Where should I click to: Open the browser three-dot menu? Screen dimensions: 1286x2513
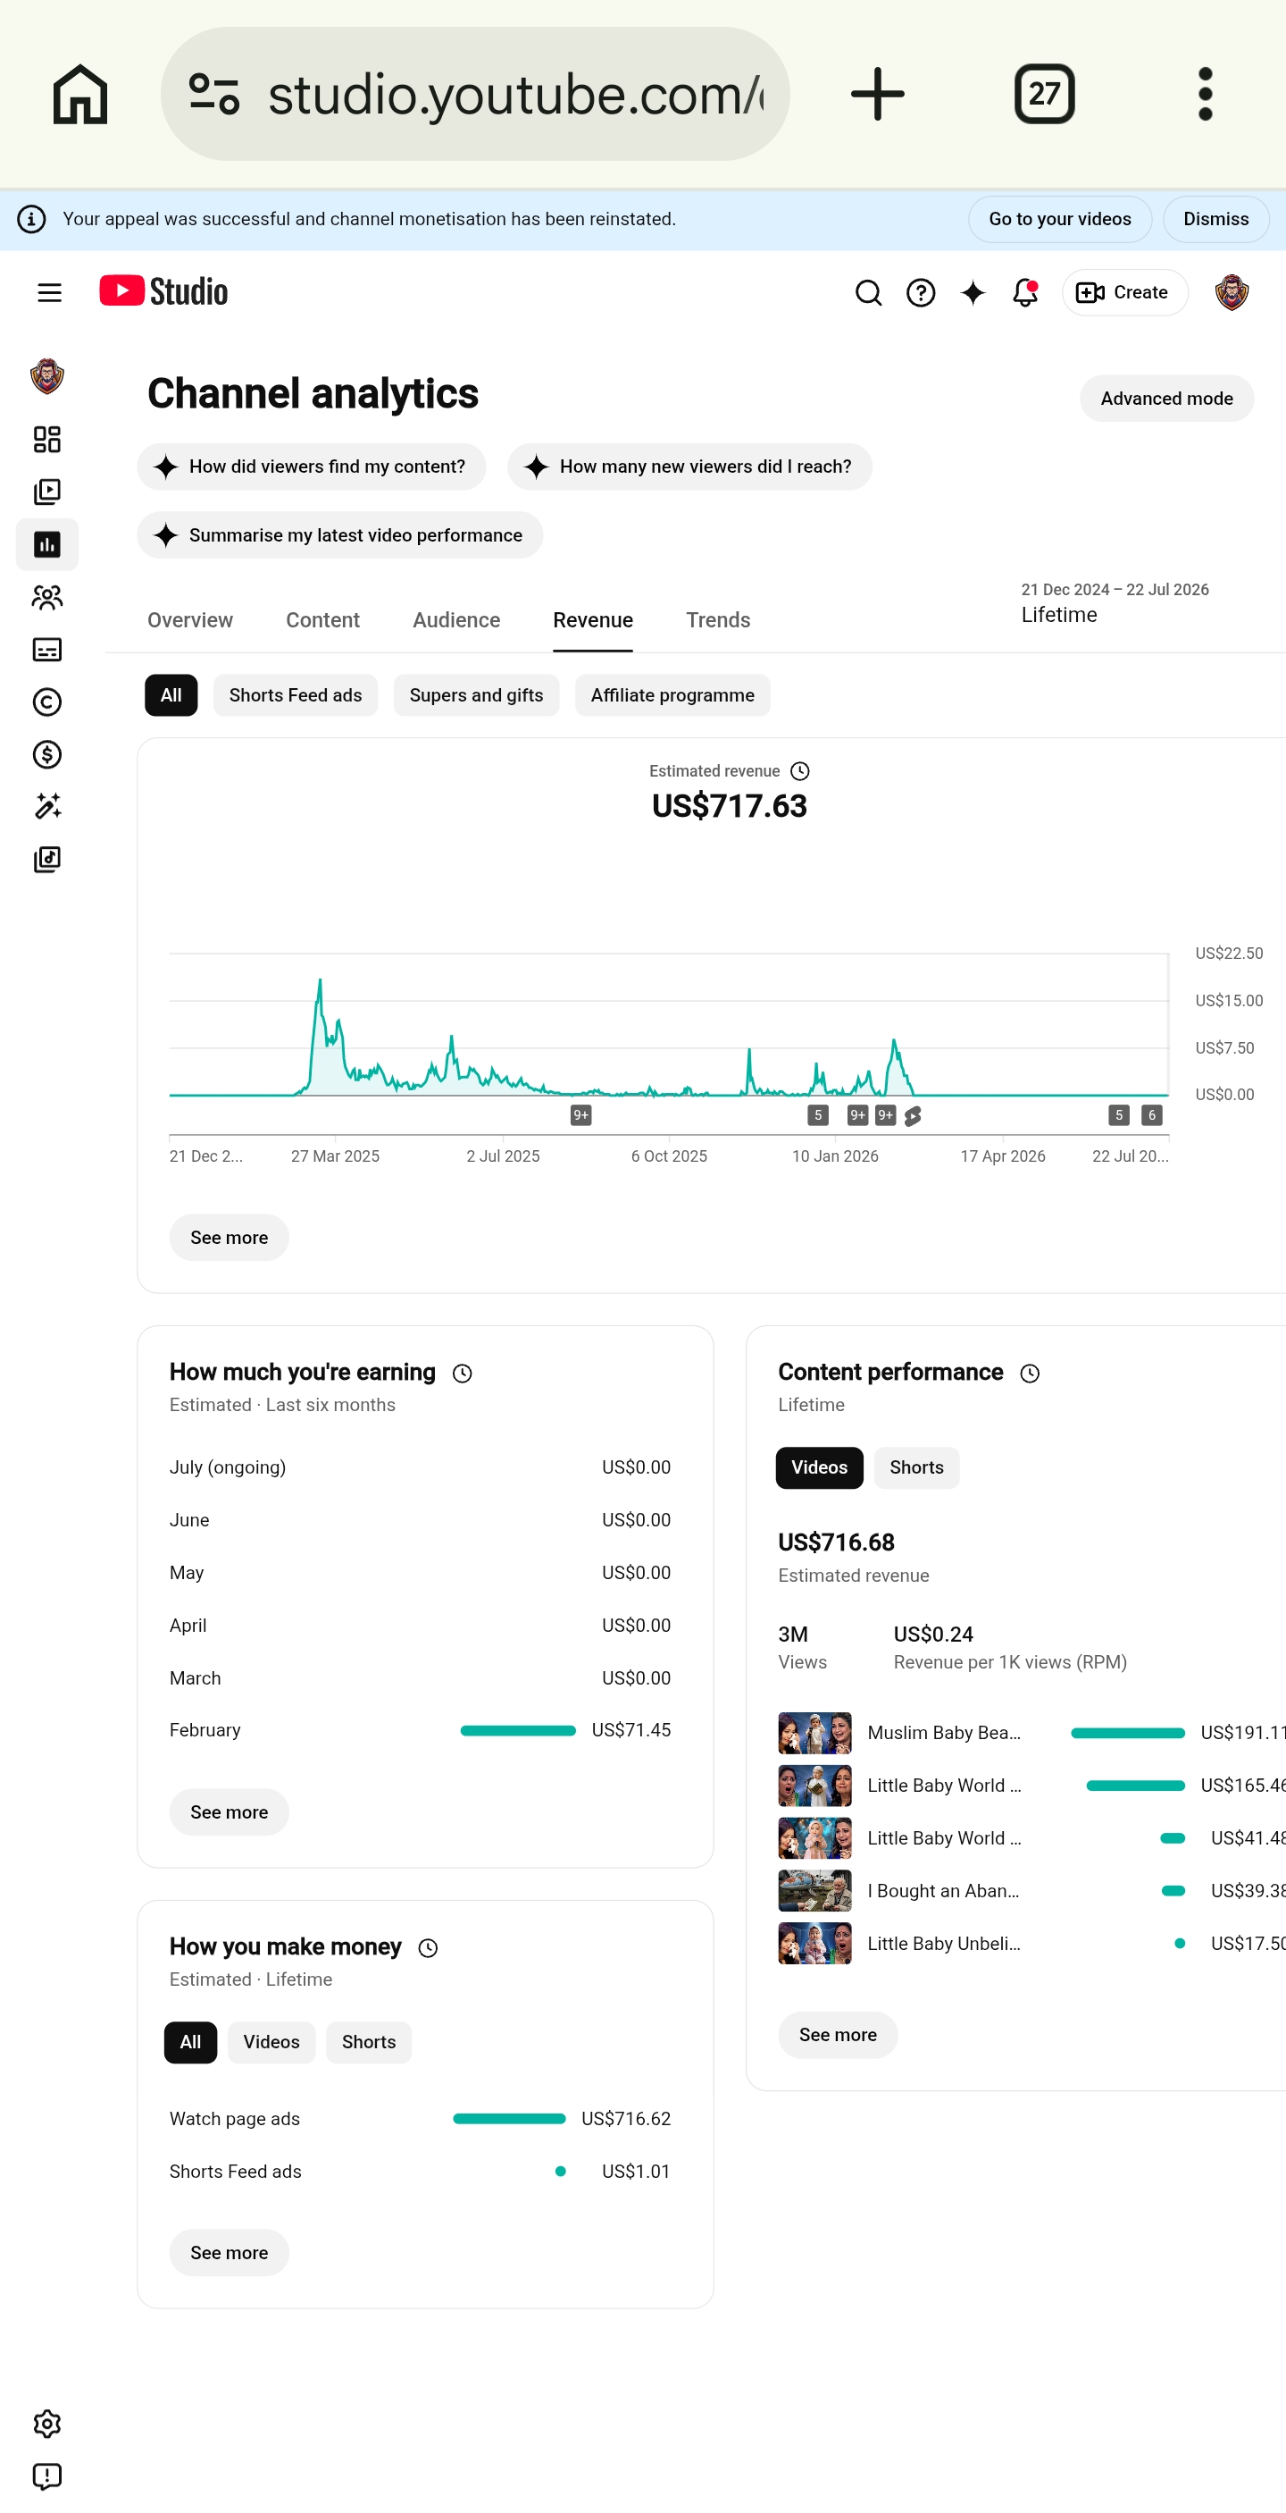click(x=1205, y=94)
